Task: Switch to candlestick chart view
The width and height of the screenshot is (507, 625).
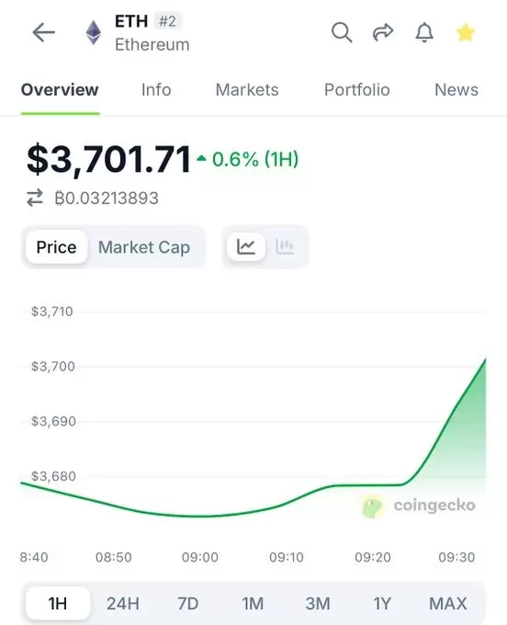Action: pos(285,246)
